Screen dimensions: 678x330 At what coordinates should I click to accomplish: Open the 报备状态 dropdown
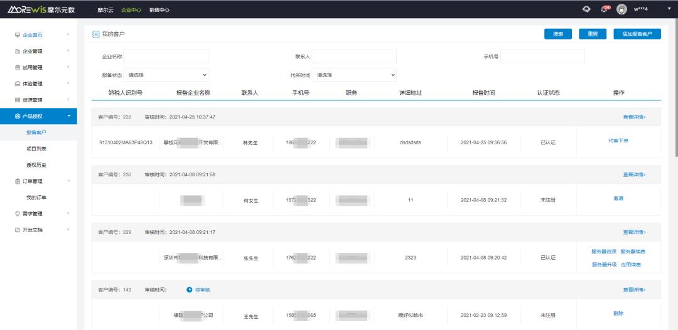166,75
